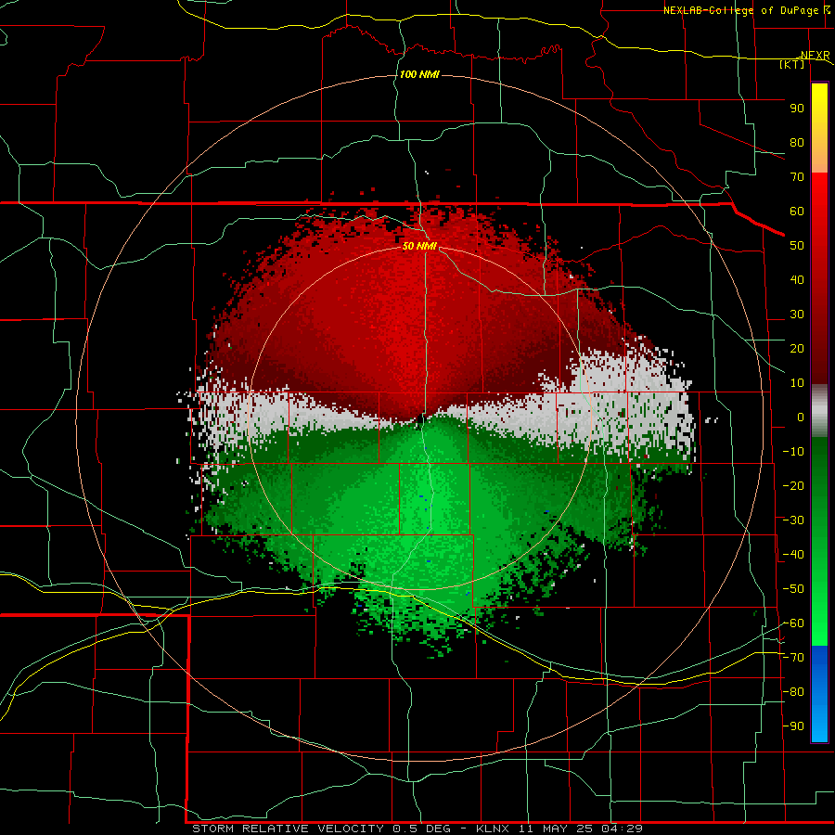Viewport: 835px width, 835px height.
Task: Click the "STORM RELATIVE VELOCITY" caption text
Action: (x=289, y=829)
